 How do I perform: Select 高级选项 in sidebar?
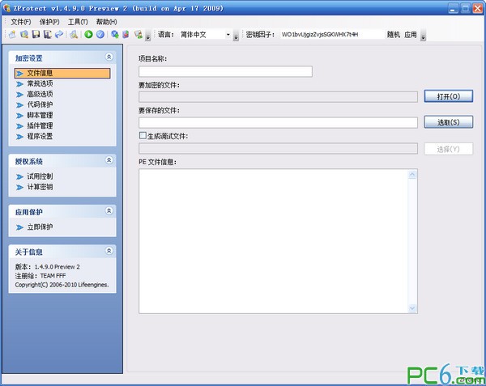click(40, 94)
